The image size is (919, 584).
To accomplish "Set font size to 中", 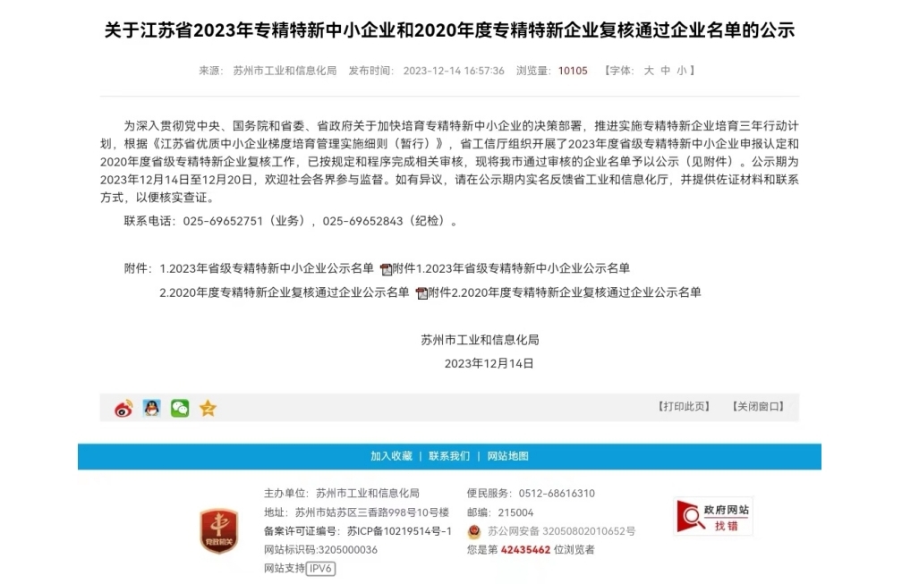I will click(665, 71).
